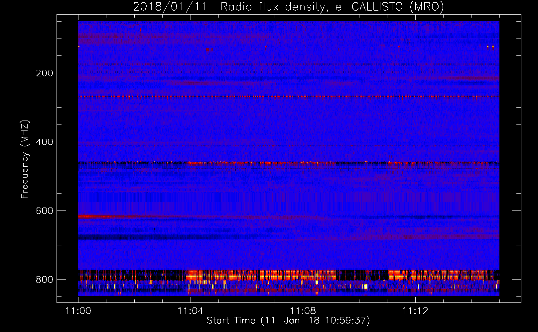
Task: Click the 'Start Time (11-Jan-18 10:59:37)' label
Action: pos(288,321)
